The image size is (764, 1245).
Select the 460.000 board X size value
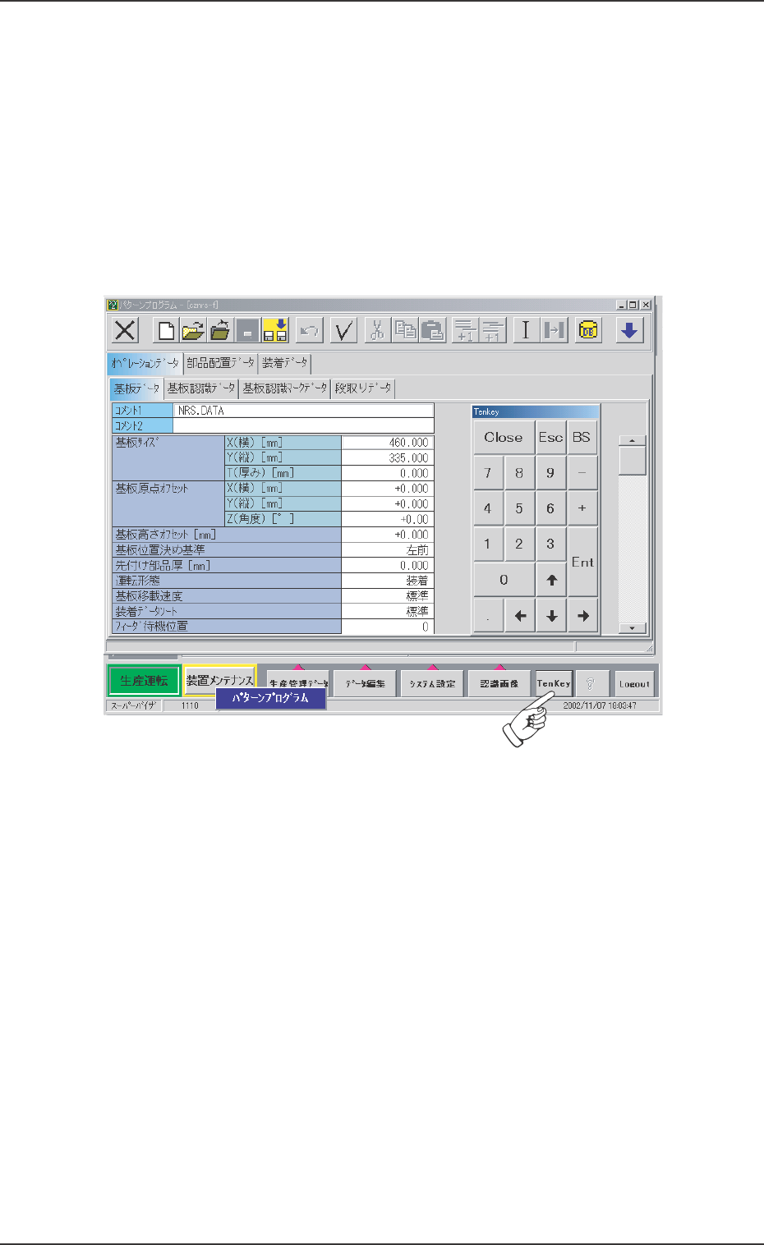pos(387,443)
